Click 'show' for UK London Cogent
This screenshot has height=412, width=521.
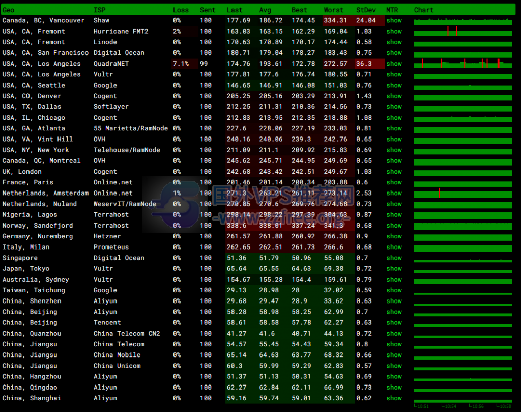click(394, 172)
